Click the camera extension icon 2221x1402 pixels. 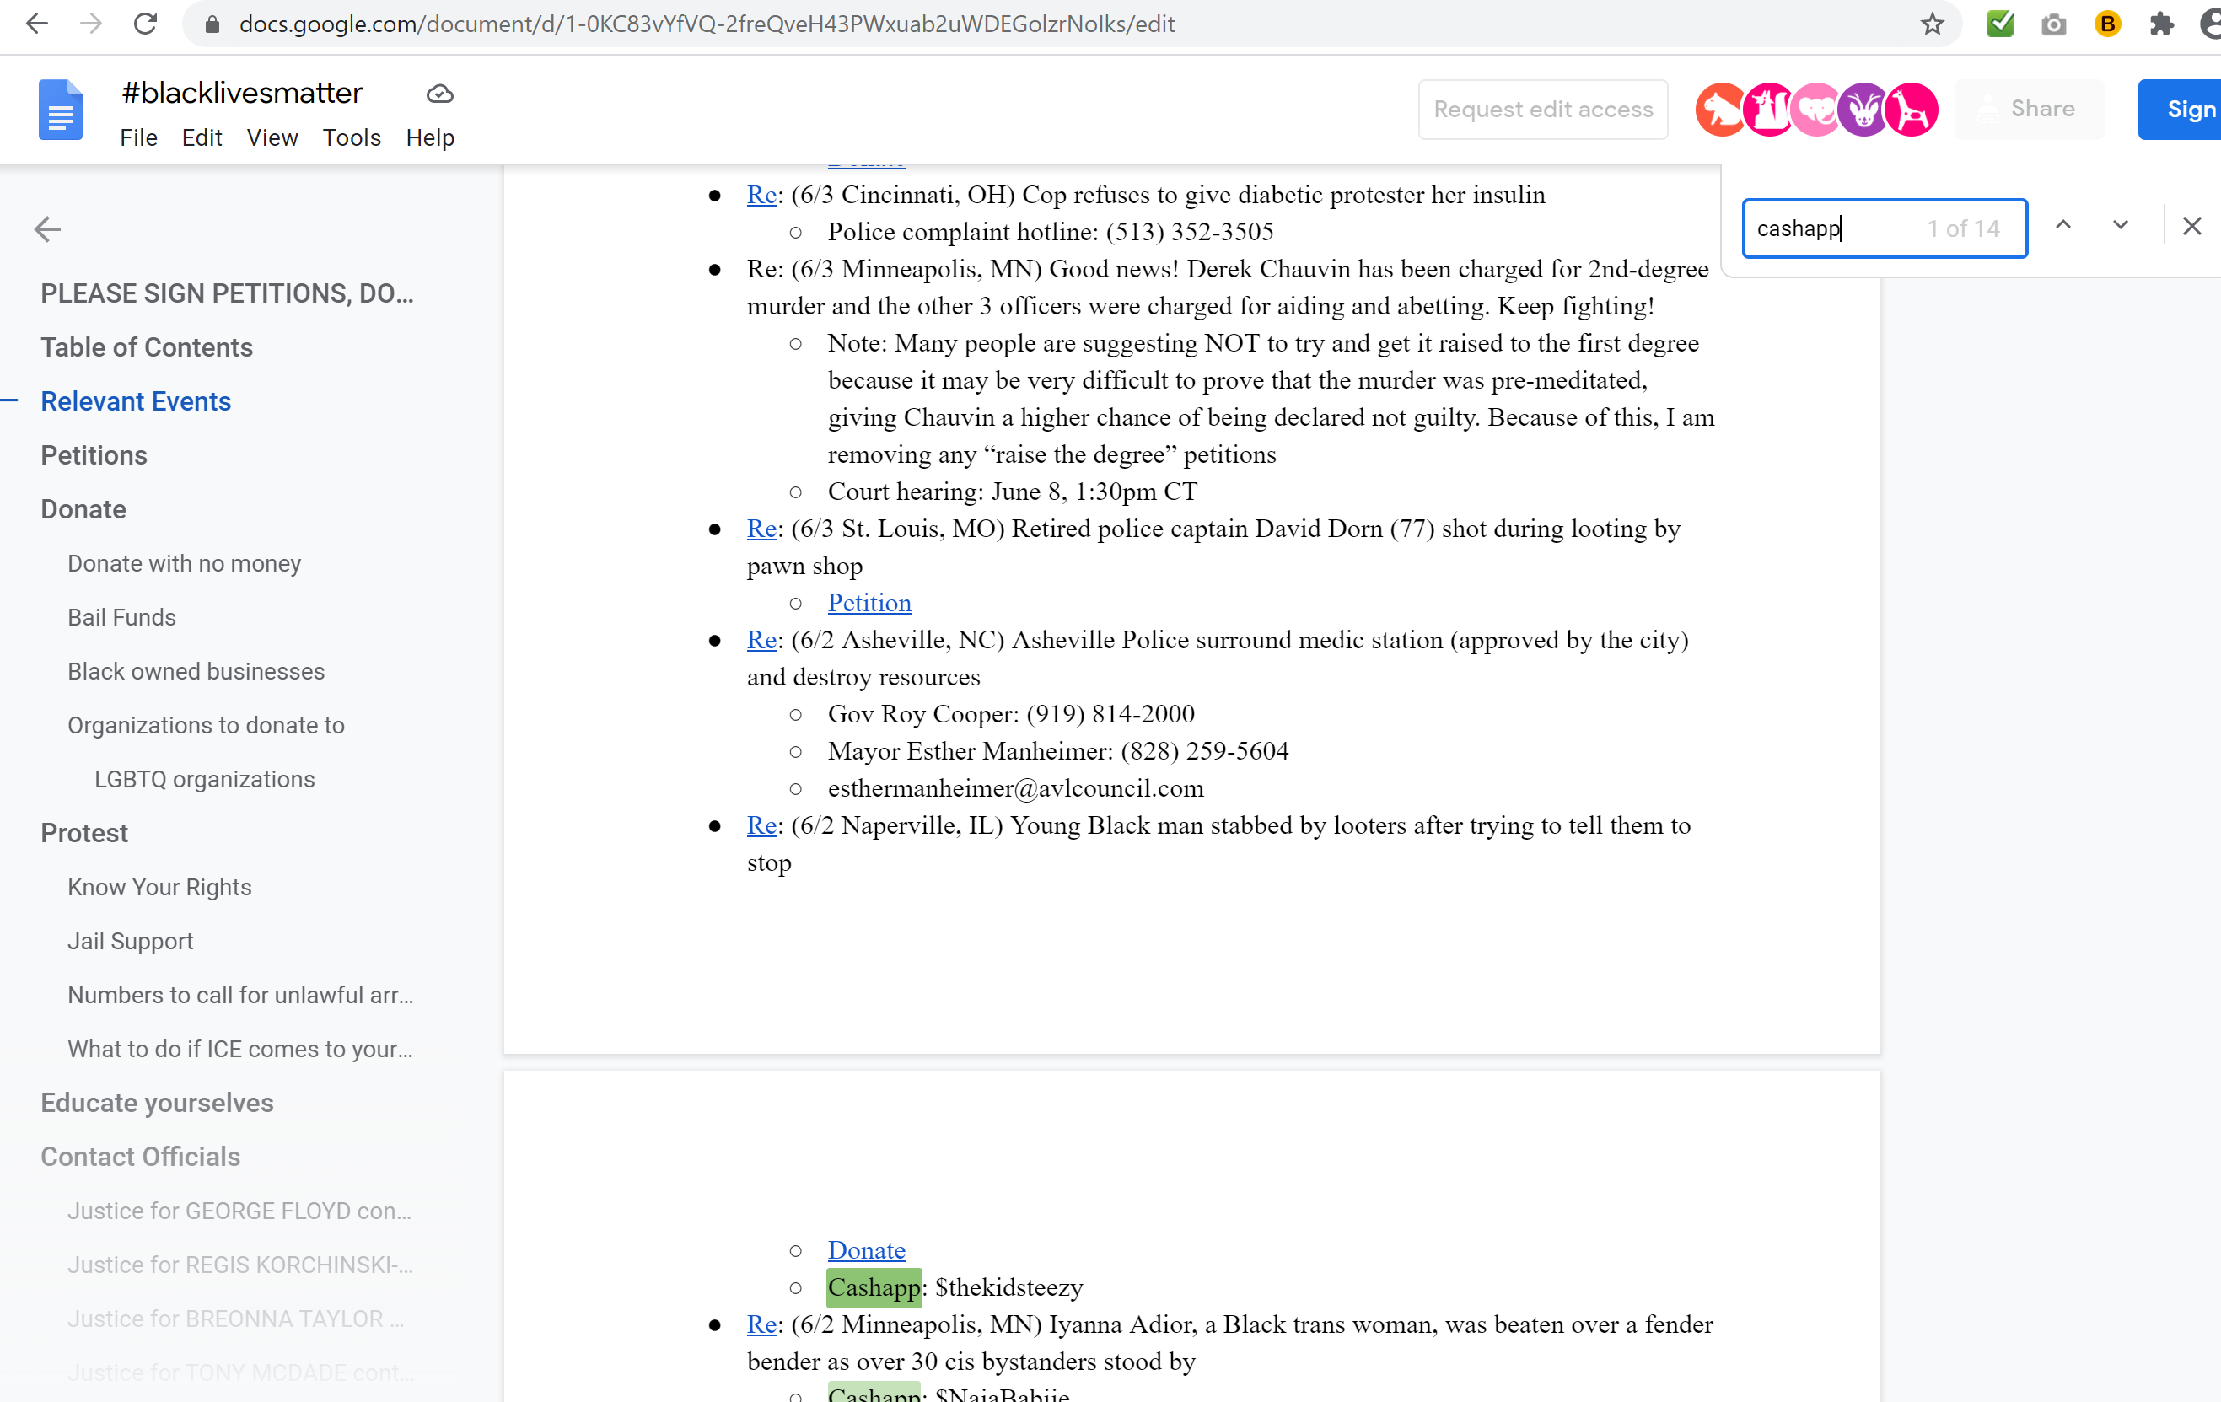click(x=2053, y=24)
